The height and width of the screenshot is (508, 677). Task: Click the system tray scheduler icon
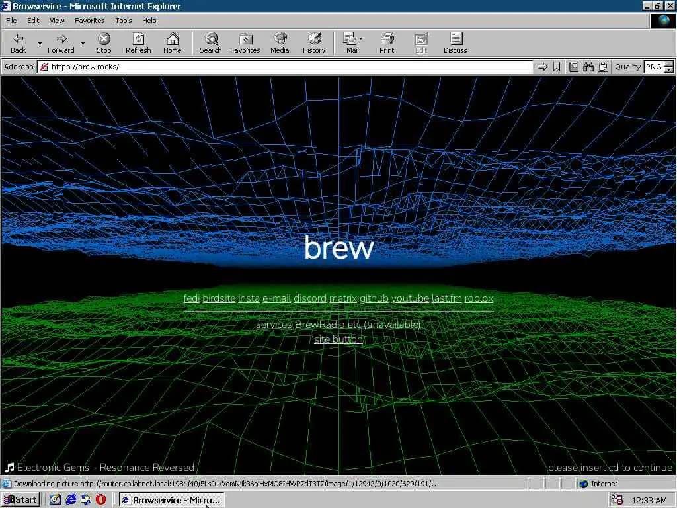click(x=617, y=500)
